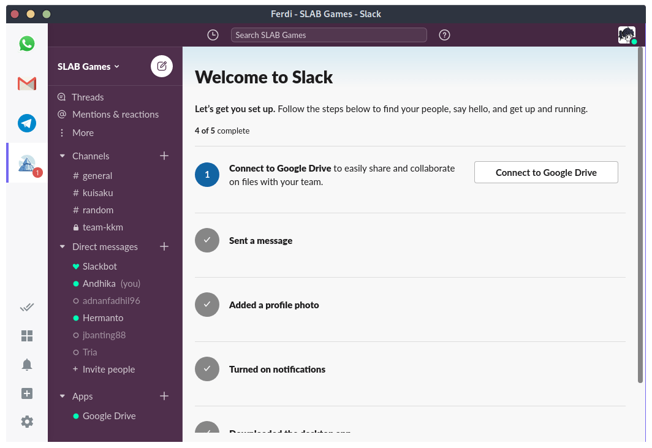
Task: Open the help question mark icon
Action: (x=444, y=35)
